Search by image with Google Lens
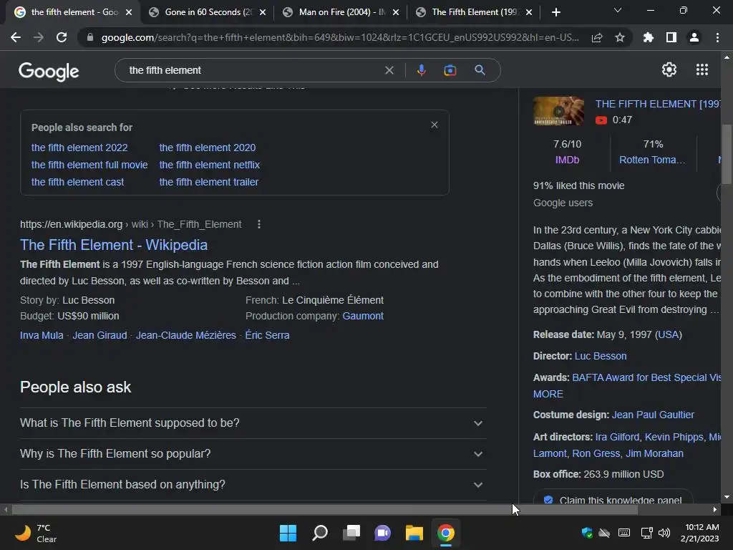Image resolution: width=733 pixels, height=550 pixels. (x=450, y=70)
